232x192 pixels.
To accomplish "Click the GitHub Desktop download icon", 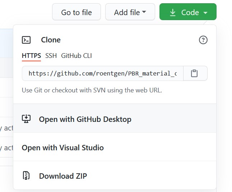I will point(26,119).
